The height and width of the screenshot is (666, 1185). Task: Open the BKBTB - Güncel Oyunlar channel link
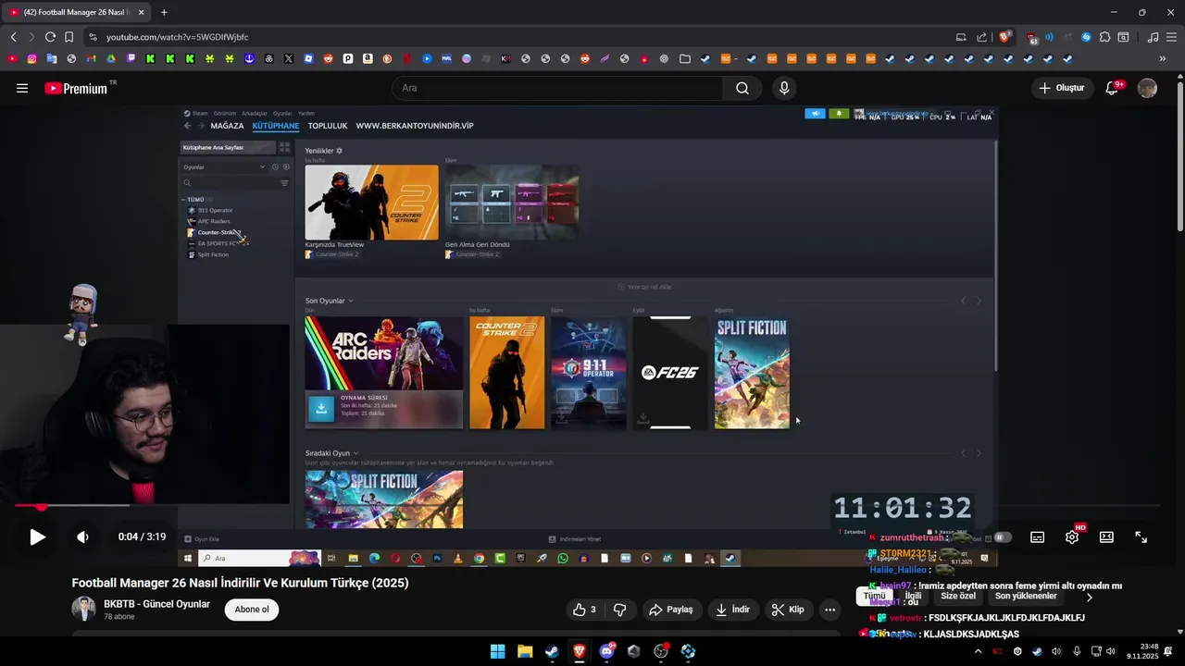pos(156,604)
